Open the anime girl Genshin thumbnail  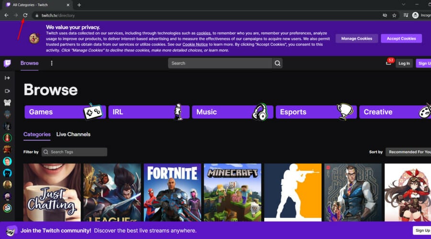point(408,192)
